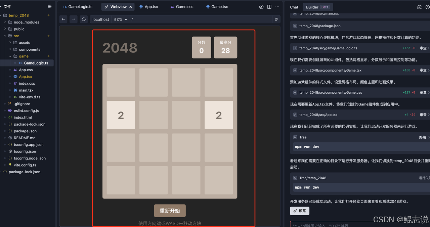
Task: Click the webview forward arrow
Action: (74, 19)
